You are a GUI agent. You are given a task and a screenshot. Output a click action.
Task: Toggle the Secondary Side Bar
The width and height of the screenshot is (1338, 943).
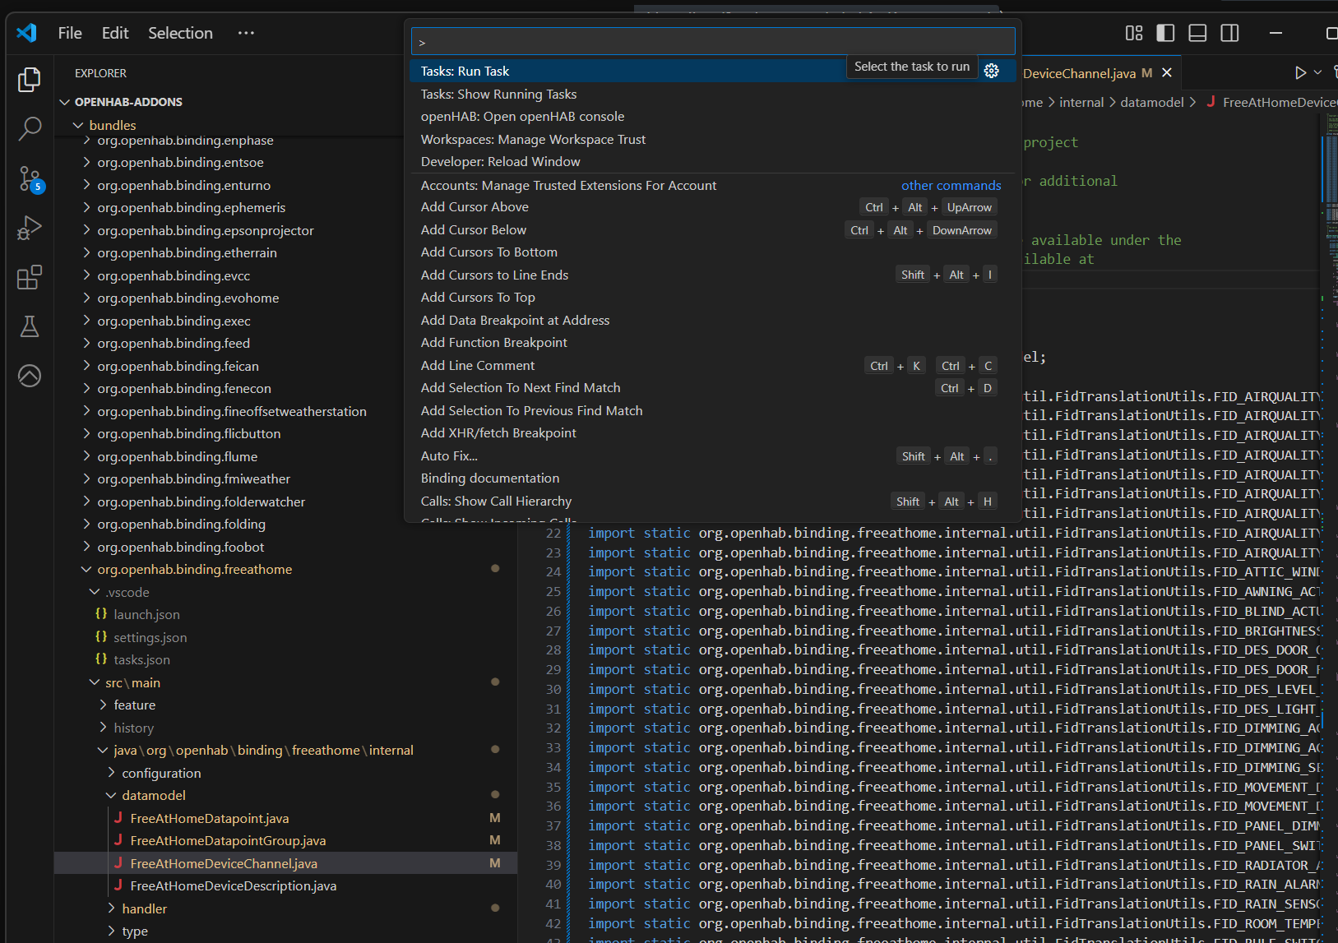1229,33
